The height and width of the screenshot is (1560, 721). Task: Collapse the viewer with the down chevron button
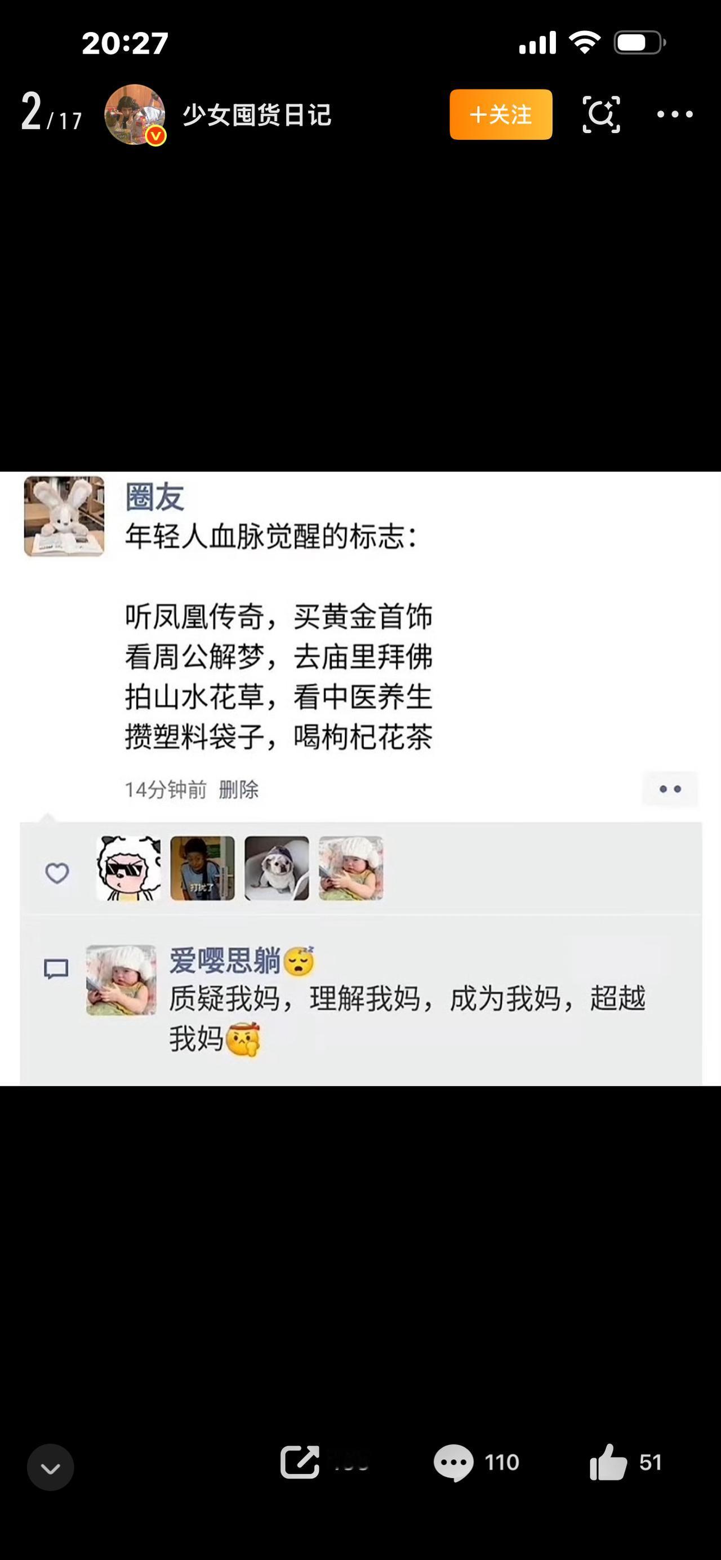(x=50, y=1466)
